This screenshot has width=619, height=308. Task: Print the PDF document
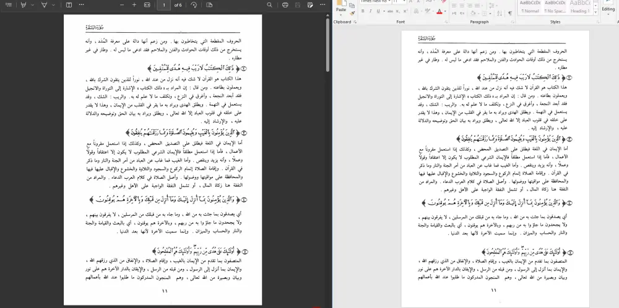[285, 5]
